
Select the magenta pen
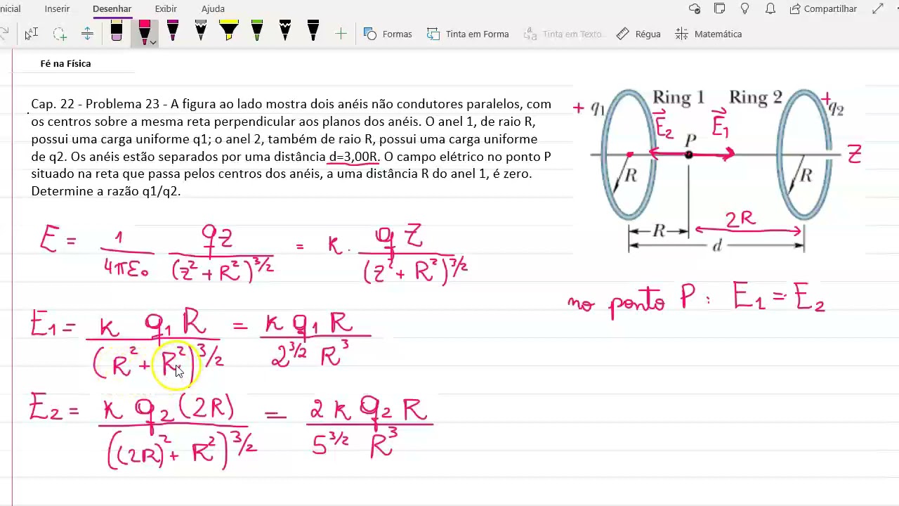point(173,32)
